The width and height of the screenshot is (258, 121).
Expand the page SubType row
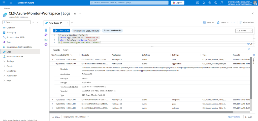point(52,104)
